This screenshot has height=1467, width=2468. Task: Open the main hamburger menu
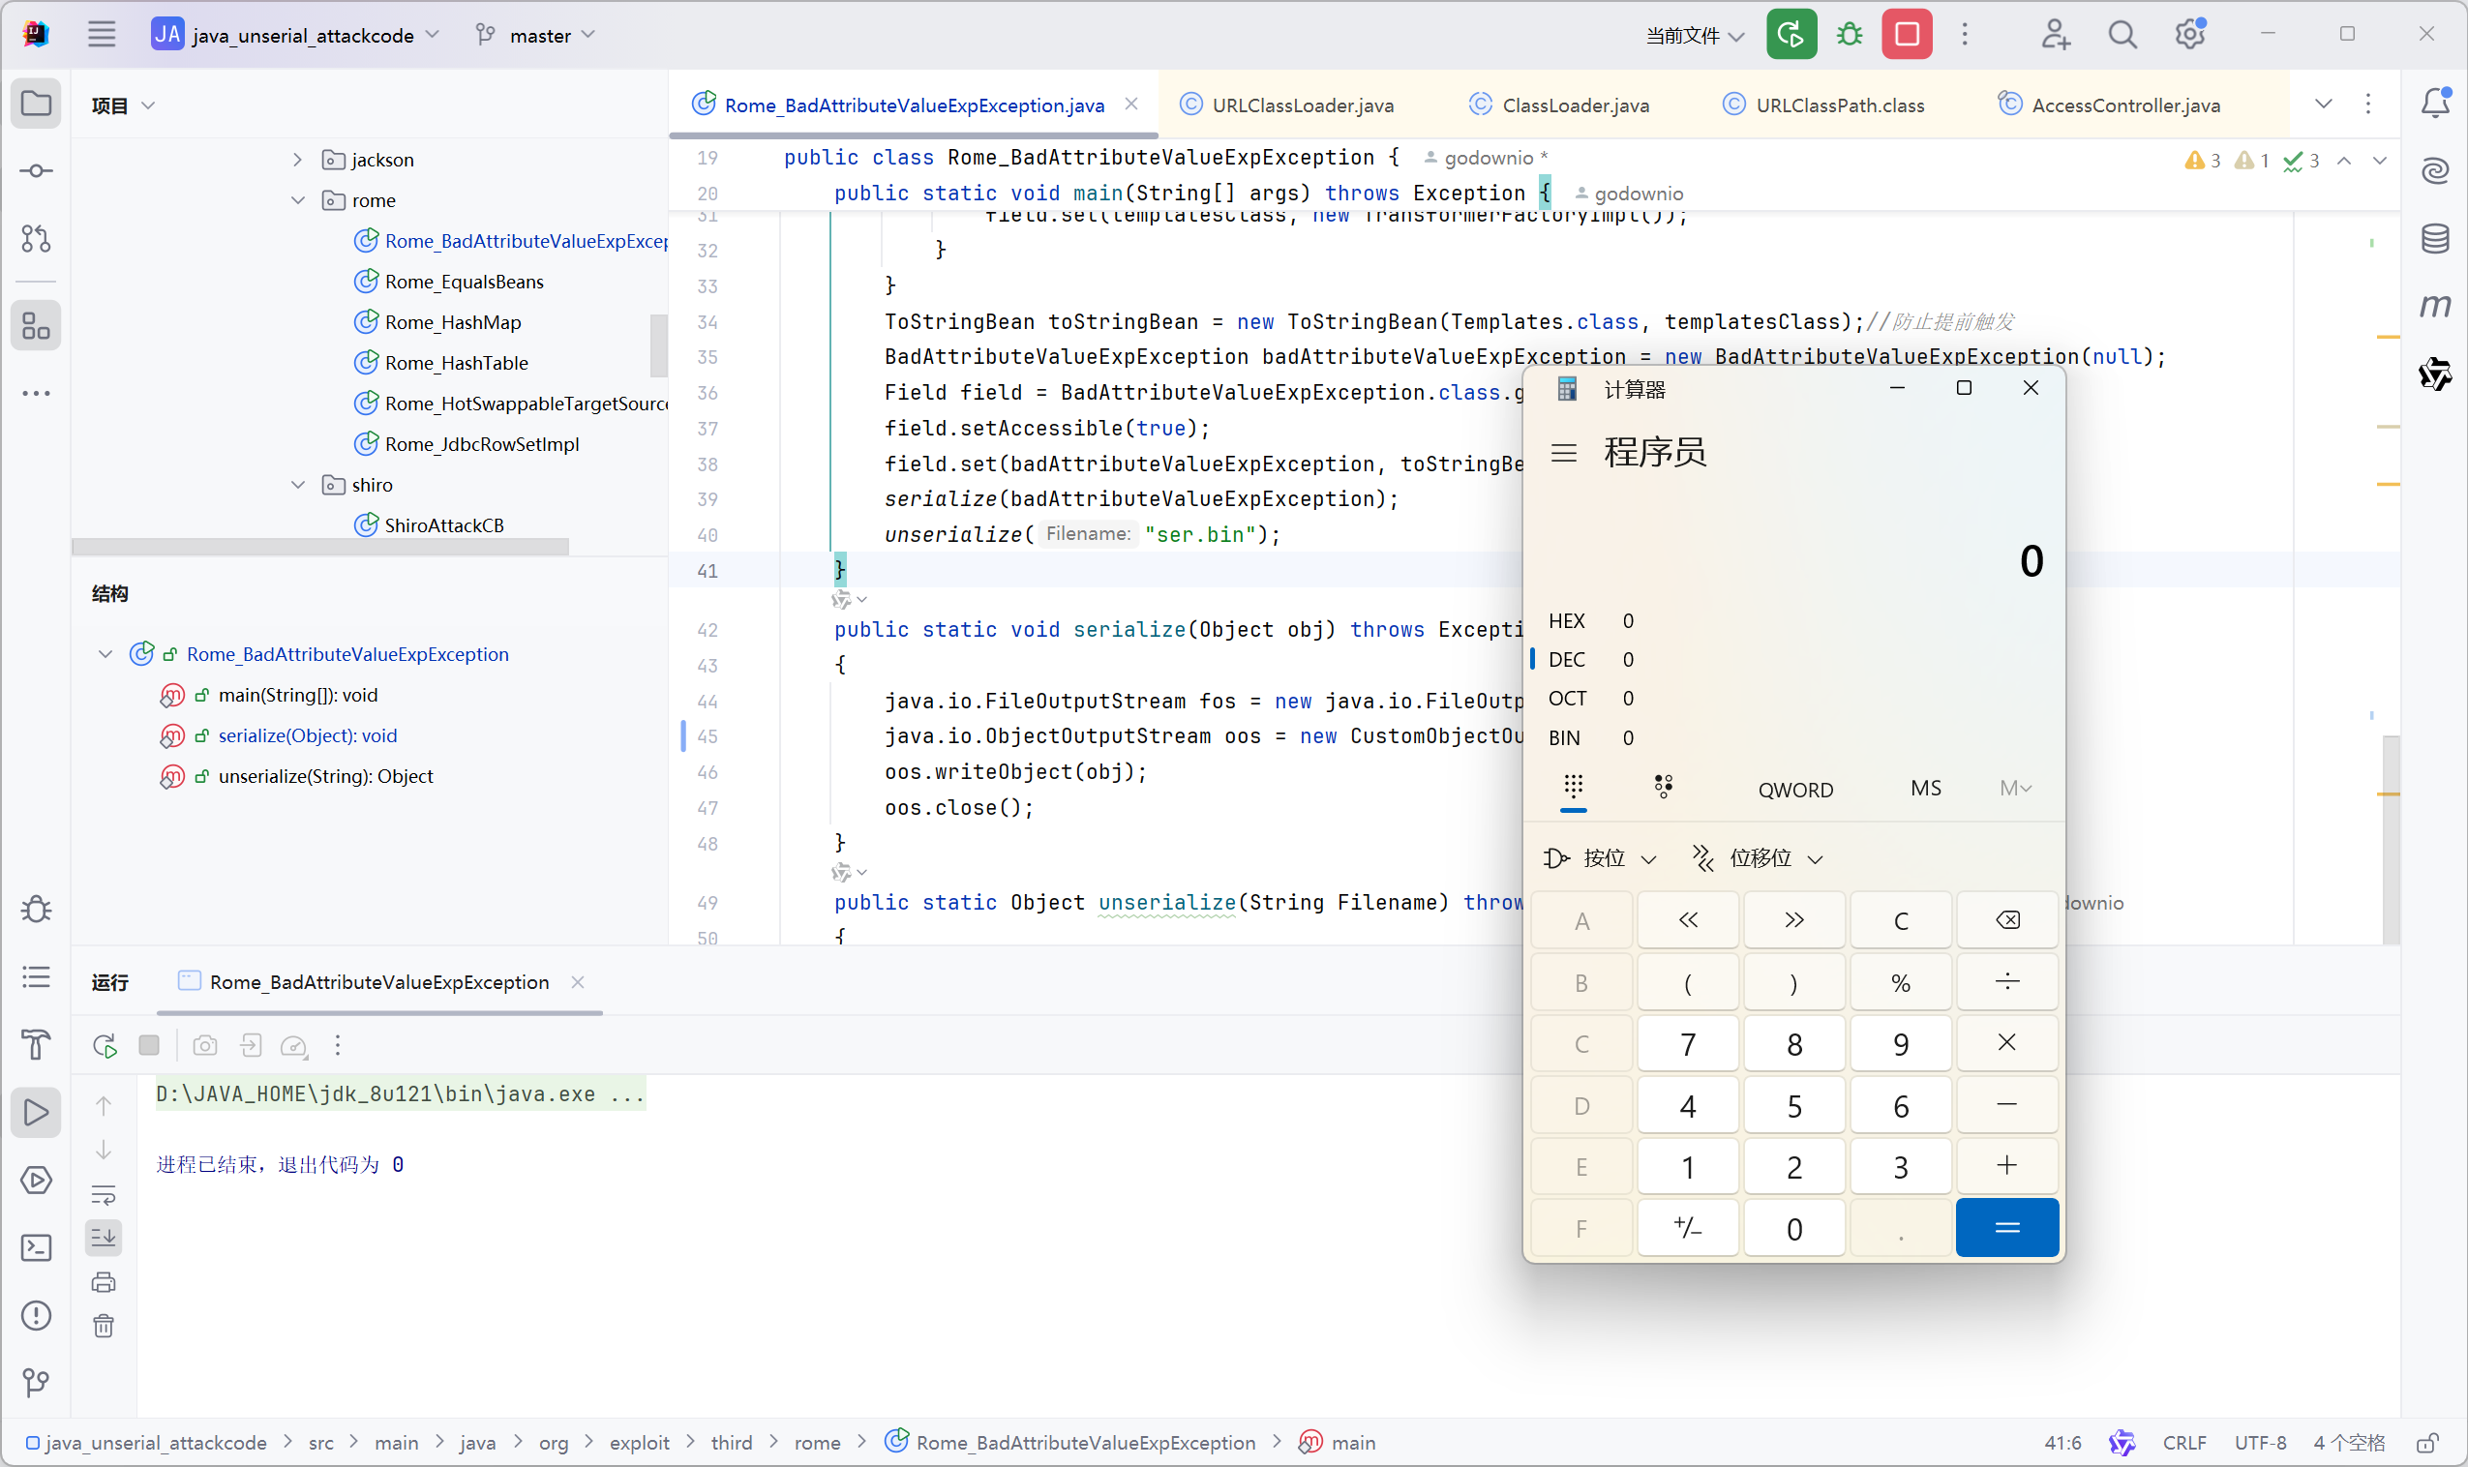click(102, 35)
